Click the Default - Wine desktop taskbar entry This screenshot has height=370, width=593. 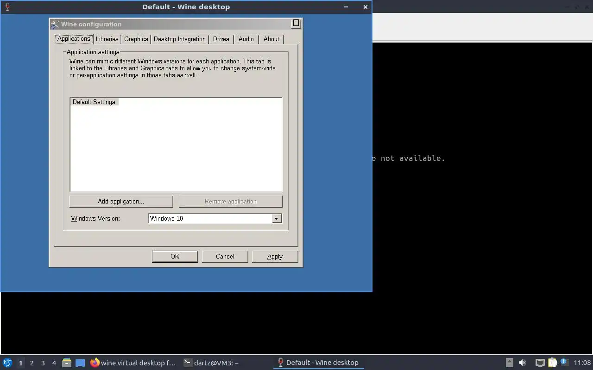[319, 363]
